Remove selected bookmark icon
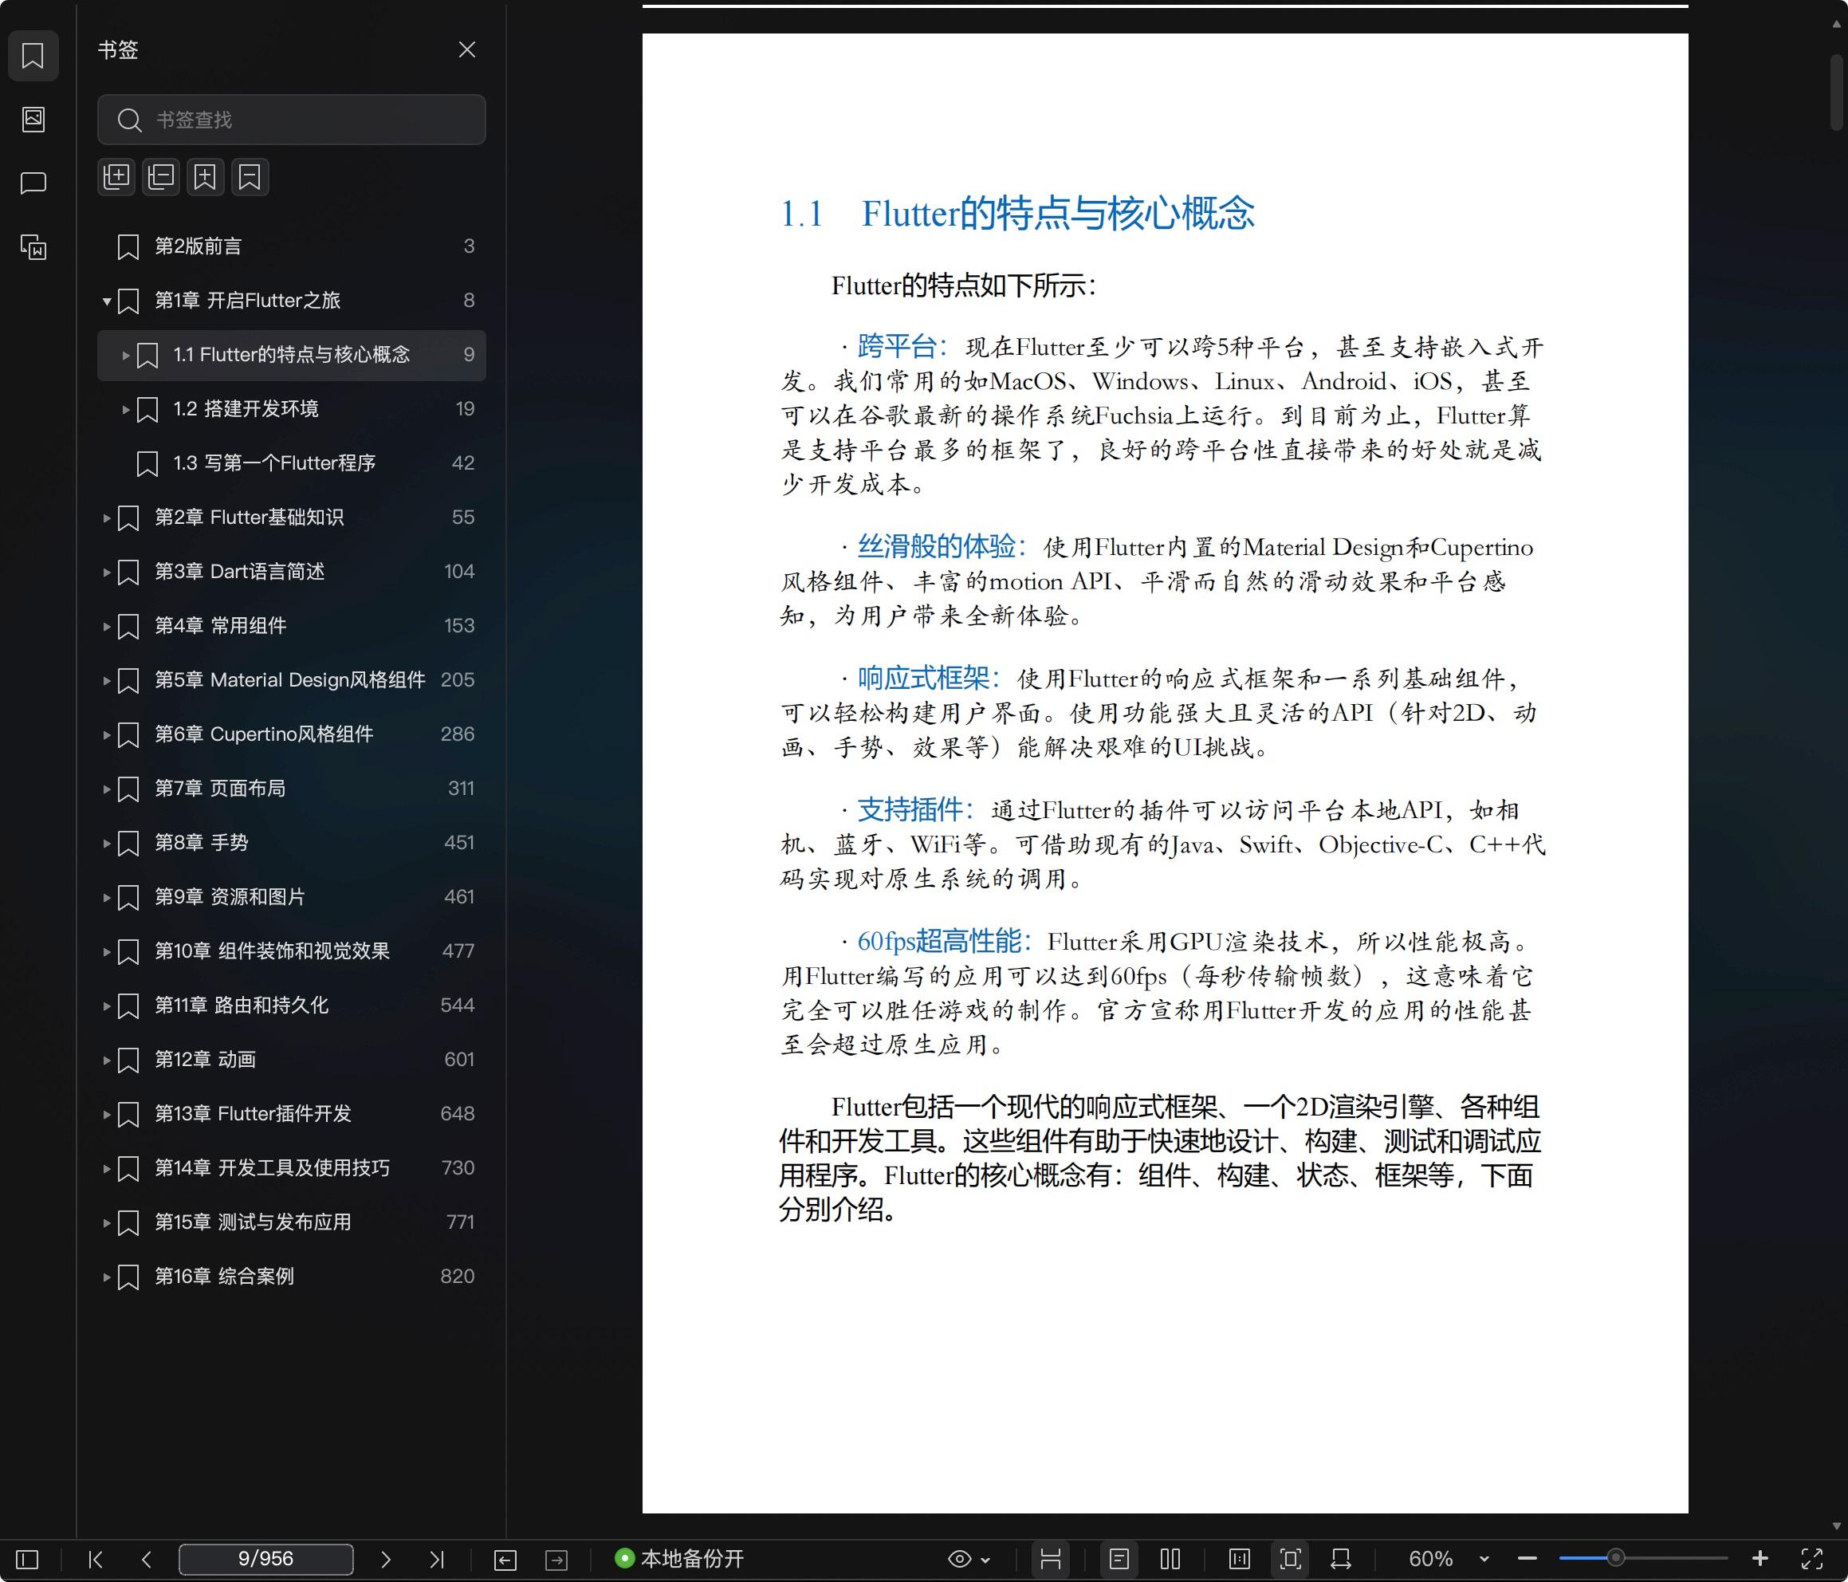 (x=250, y=177)
